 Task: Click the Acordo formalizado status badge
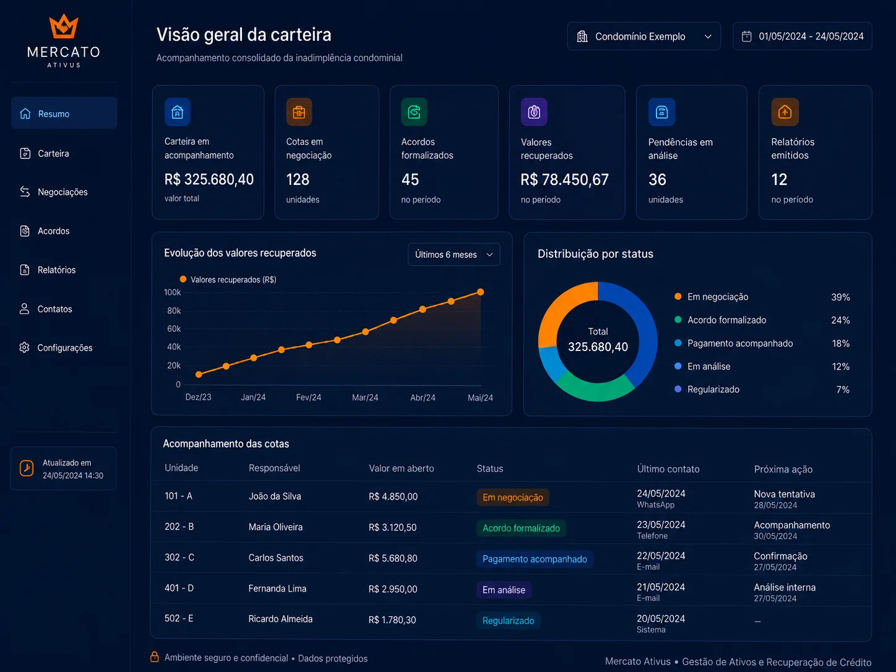(521, 528)
